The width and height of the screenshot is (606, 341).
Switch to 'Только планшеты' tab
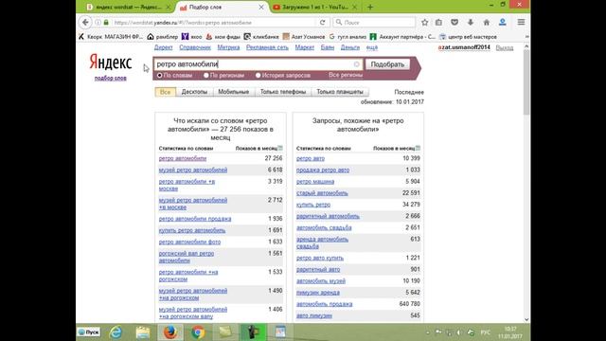(x=340, y=92)
